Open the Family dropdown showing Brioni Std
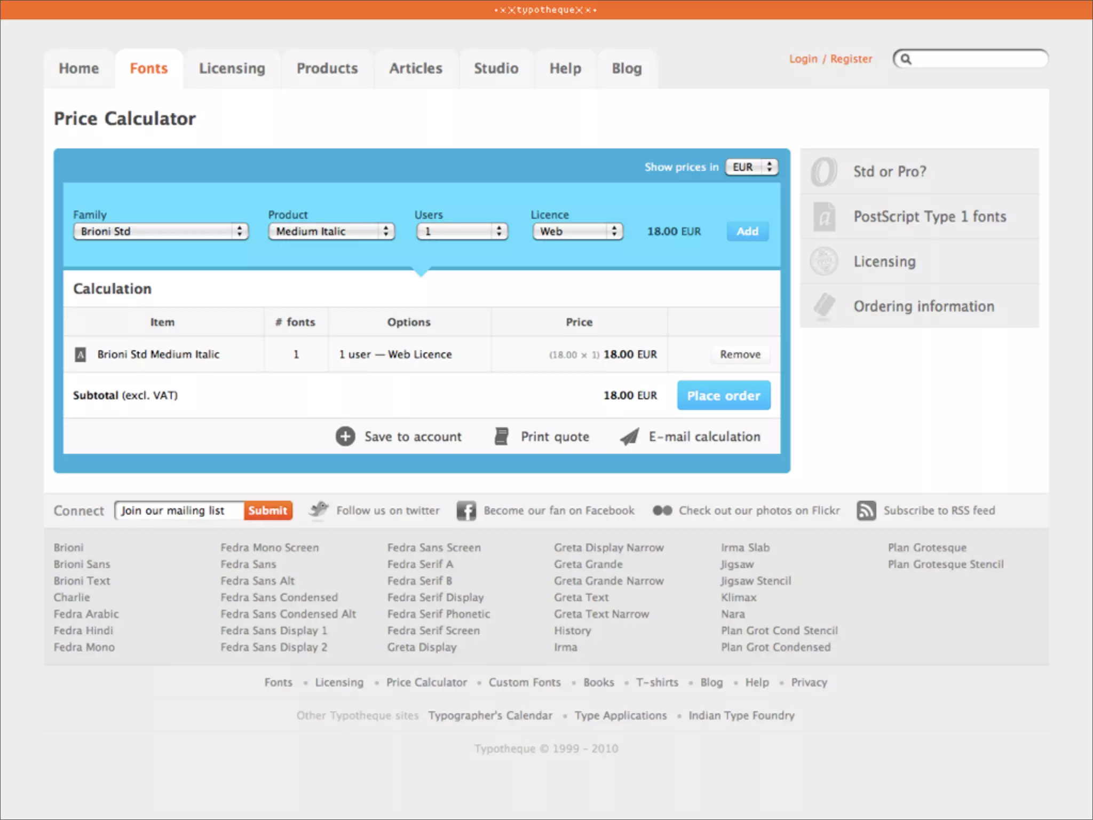The image size is (1093, 820). coord(161,231)
